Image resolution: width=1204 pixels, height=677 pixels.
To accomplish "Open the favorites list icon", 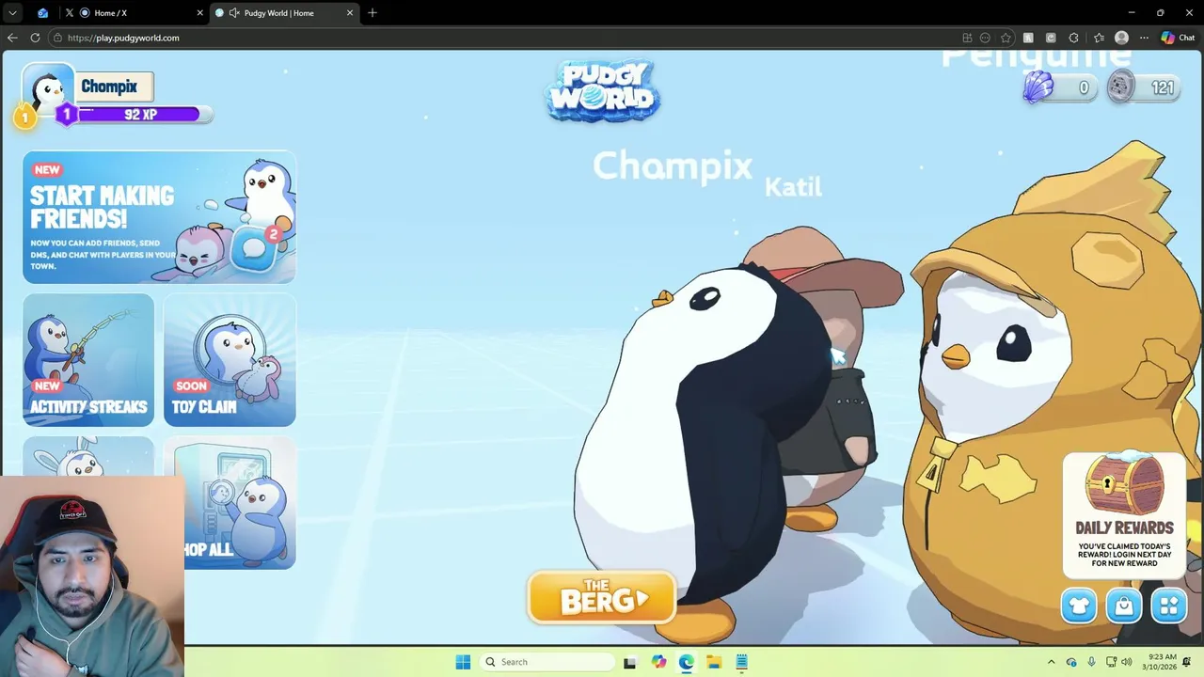I will coord(1099,38).
